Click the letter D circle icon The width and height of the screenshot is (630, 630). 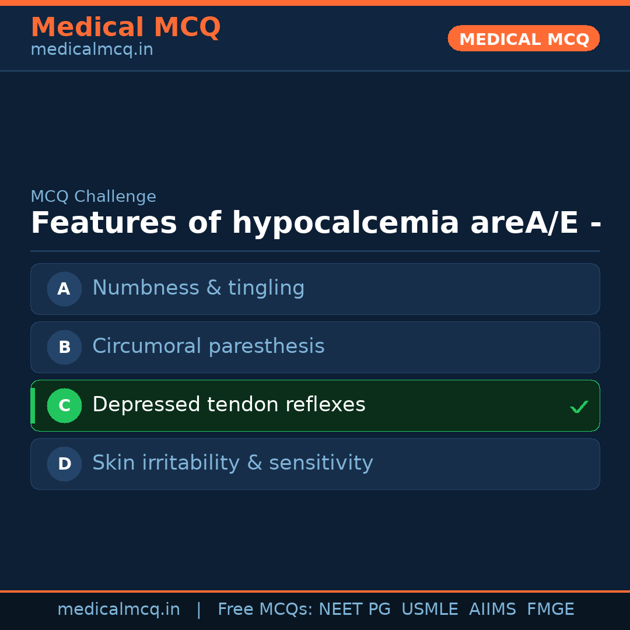[64, 464]
